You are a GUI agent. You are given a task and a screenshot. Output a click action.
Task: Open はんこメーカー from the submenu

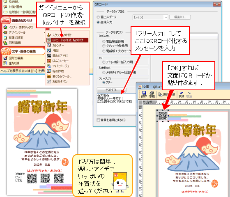tap(60, 61)
